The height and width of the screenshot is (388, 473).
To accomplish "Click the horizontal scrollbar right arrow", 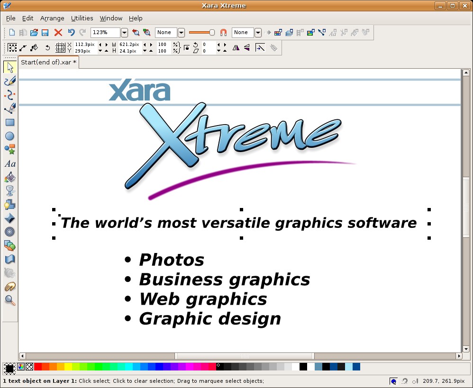I will pos(459,356).
